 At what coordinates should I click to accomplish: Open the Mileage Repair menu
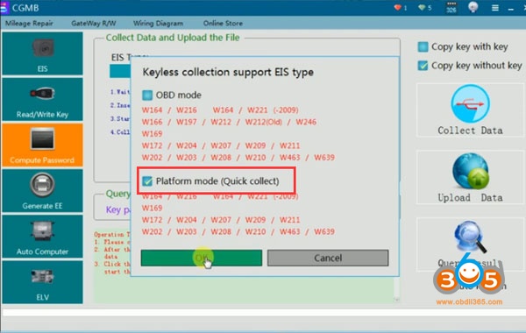[29, 24]
